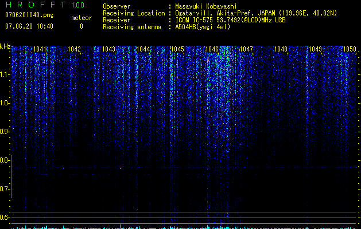Click the Receiving Location label
The image size is (361, 229).
coord(134,13)
